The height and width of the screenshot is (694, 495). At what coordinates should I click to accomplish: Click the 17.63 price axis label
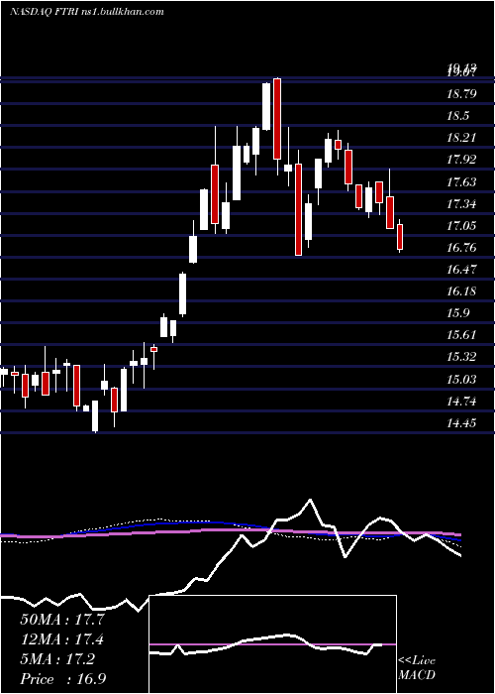click(x=462, y=181)
